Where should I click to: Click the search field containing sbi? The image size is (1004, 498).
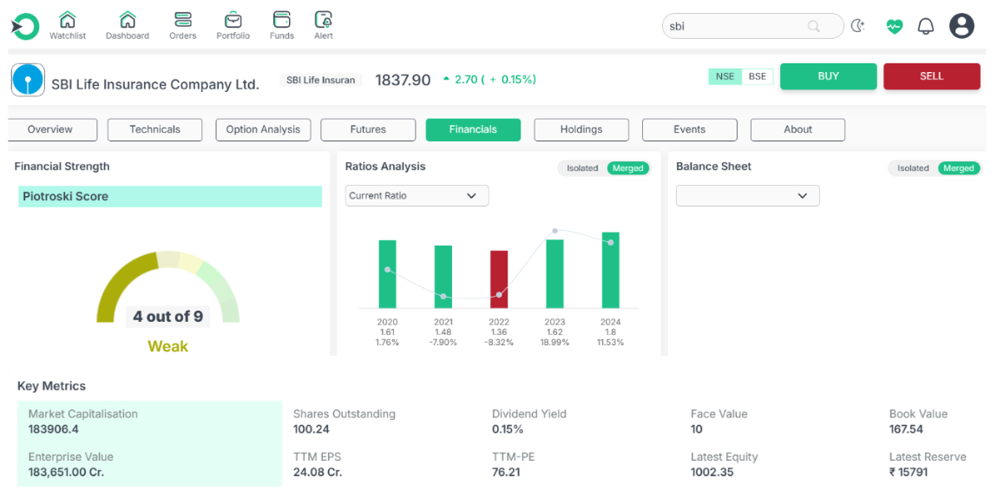738,26
